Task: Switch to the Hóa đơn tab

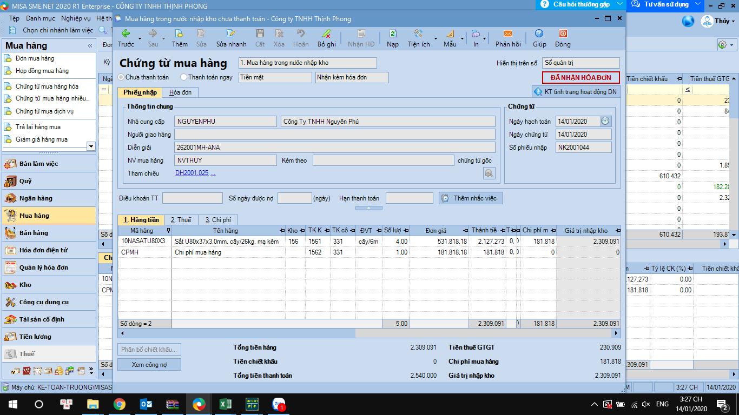Action: pyautogui.click(x=180, y=92)
